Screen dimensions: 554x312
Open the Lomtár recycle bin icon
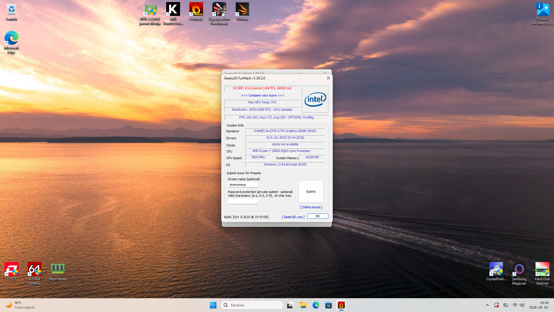pyautogui.click(x=12, y=12)
